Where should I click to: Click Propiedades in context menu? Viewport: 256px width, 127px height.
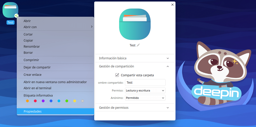point(56,111)
